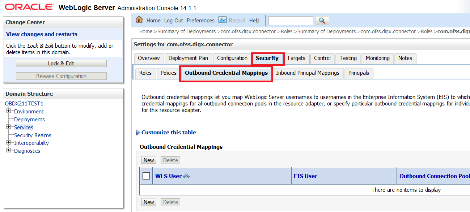Switch to the Control tab

coord(322,58)
